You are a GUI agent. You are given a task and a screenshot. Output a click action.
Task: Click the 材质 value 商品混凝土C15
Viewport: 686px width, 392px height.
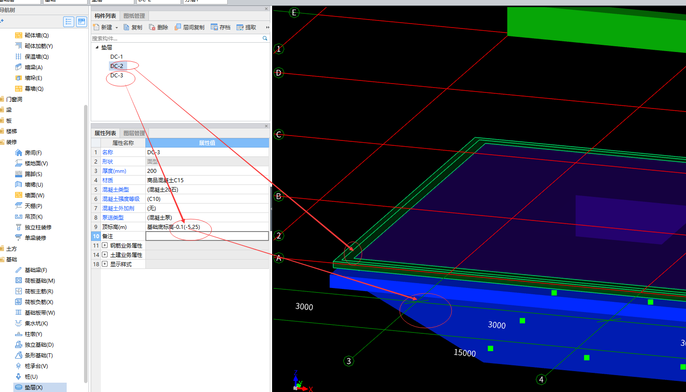coord(207,180)
